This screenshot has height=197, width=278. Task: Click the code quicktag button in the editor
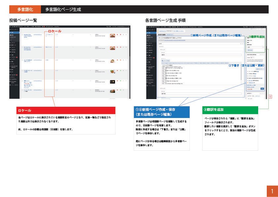(x=188, y=63)
